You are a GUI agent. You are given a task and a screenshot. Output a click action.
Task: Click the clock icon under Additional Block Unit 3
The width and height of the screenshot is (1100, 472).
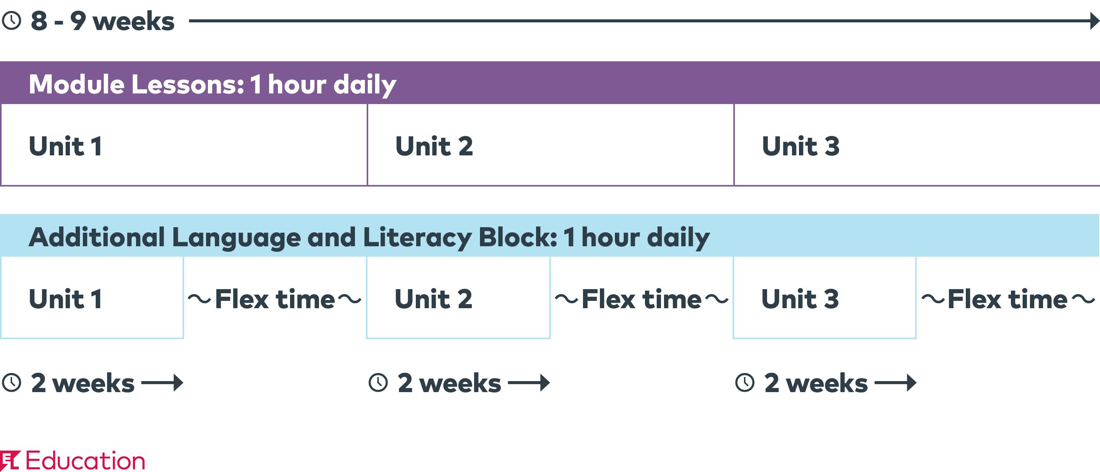point(745,382)
